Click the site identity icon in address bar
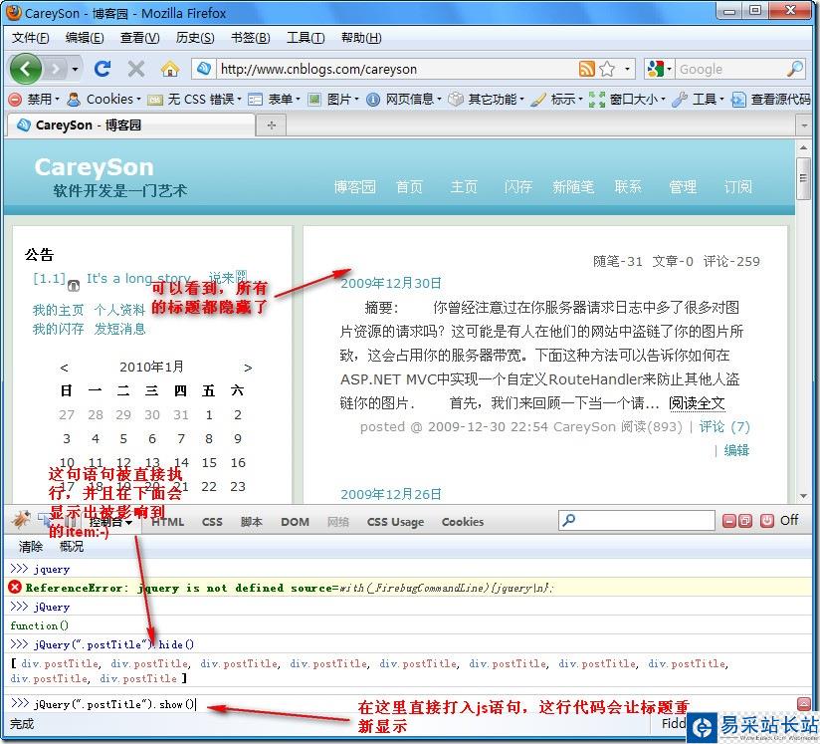Viewport: 820px width, 744px height. (204, 69)
